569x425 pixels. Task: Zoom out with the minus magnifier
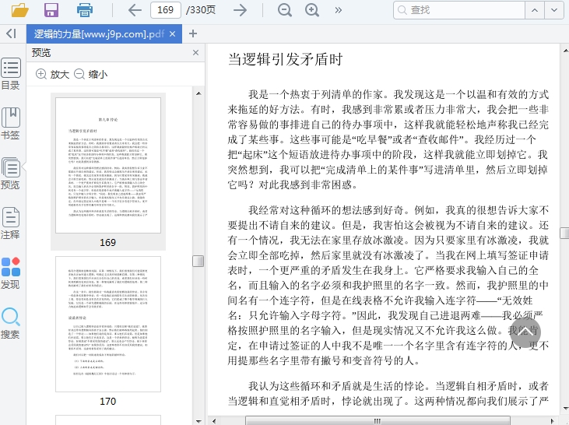point(285,10)
